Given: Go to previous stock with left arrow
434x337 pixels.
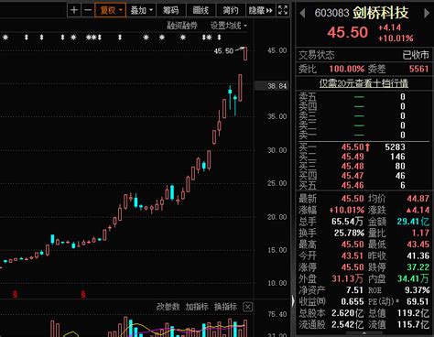Looking at the screenshot, I should 303,13.
